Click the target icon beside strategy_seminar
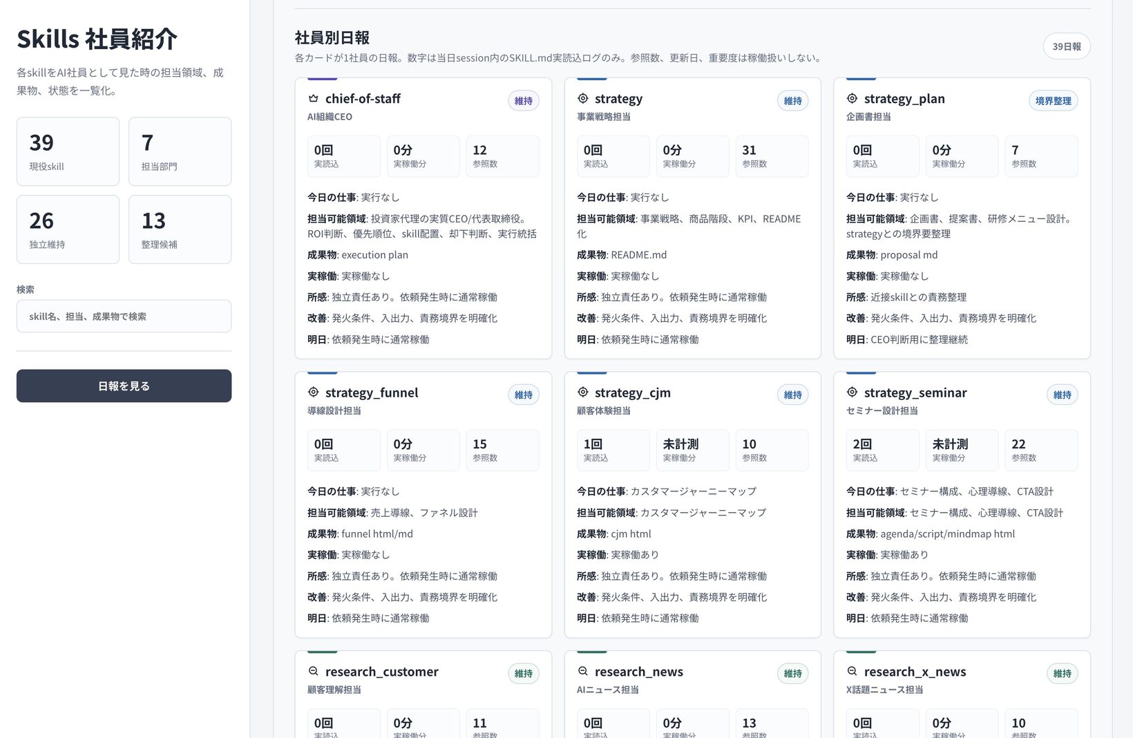The width and height of the screenshot is (1133, 738). click(x=853, y=392)
